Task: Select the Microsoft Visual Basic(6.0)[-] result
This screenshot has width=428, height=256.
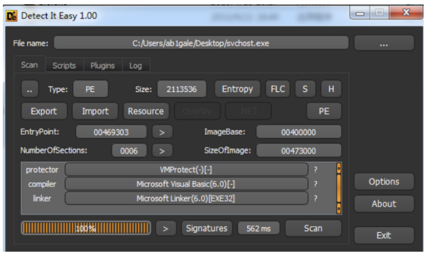Action: tap(186, 184)
